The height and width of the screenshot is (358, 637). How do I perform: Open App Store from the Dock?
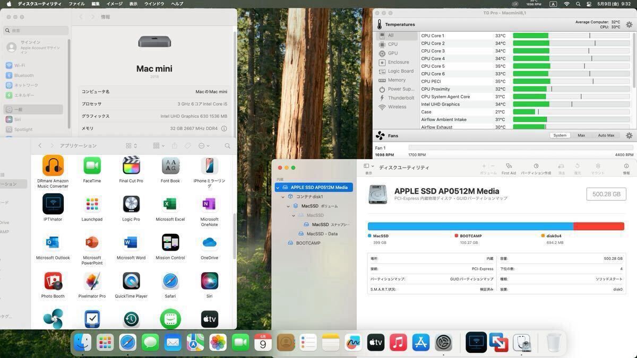420,343
